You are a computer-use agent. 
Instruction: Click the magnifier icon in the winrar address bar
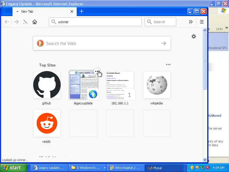click(54, 22)
